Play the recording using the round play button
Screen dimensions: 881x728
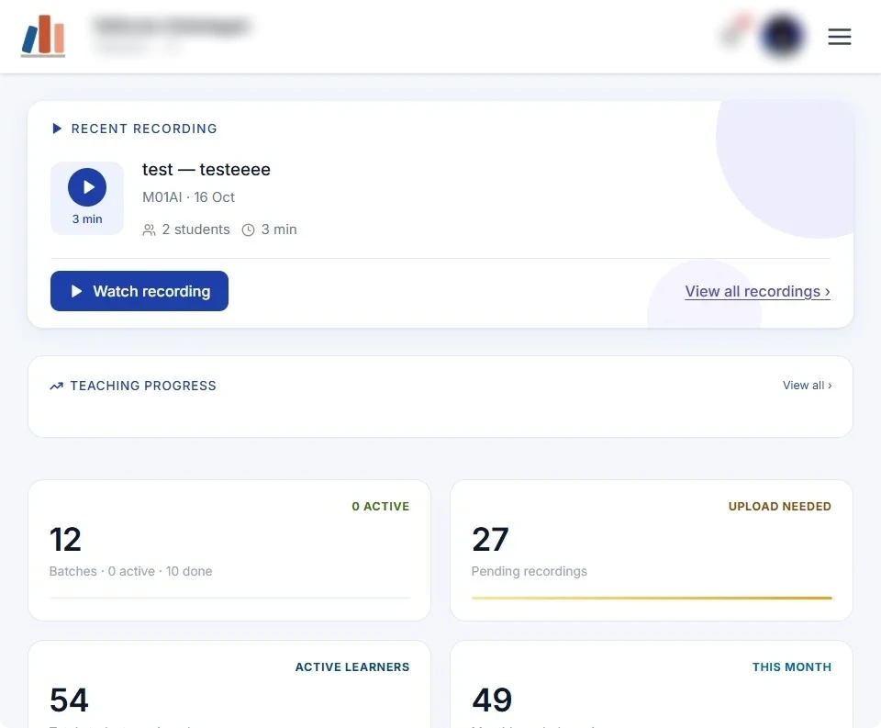point(87,187)
